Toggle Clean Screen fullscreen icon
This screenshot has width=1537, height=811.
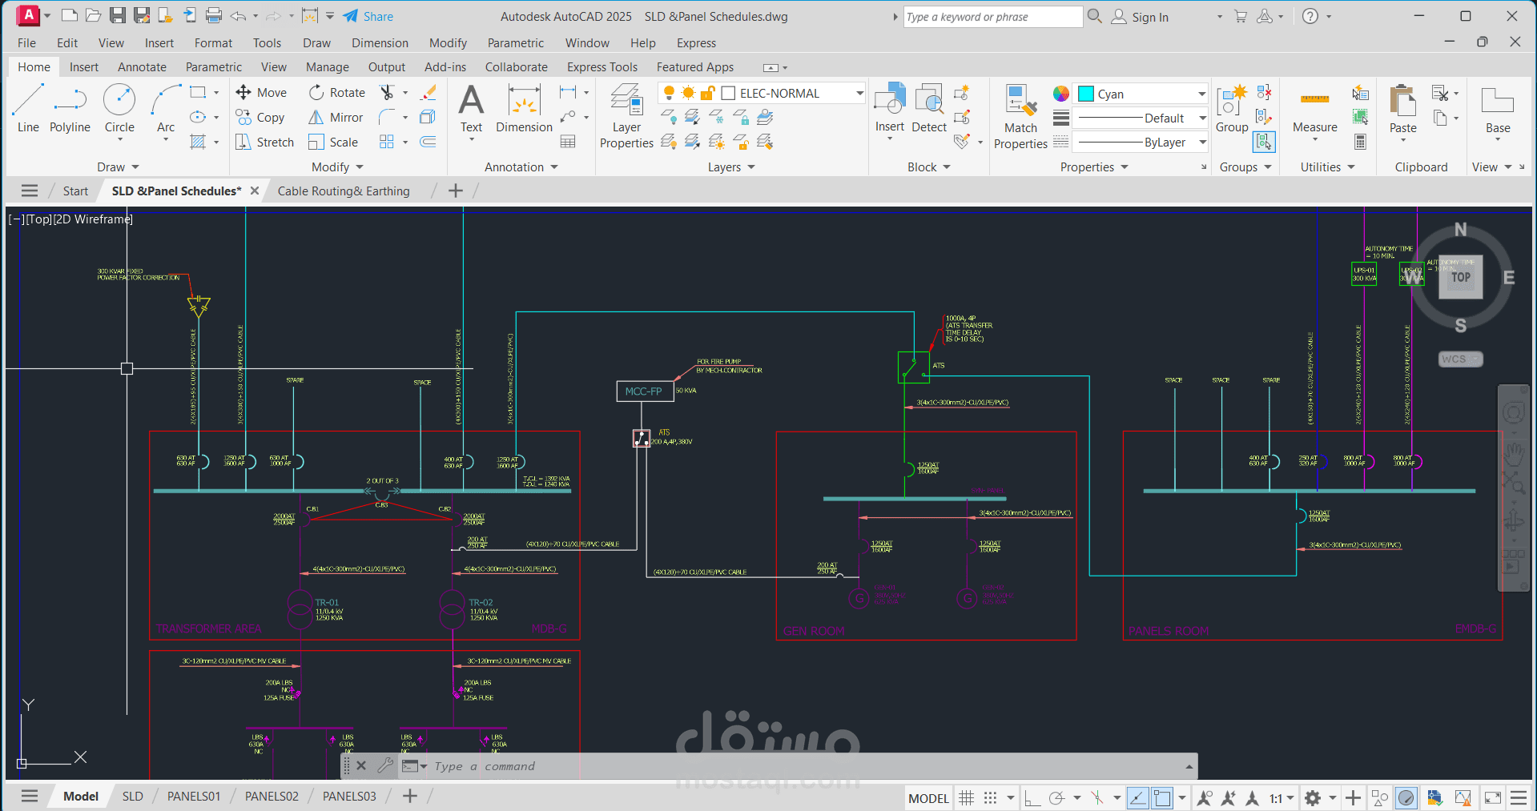(1492, 797)
